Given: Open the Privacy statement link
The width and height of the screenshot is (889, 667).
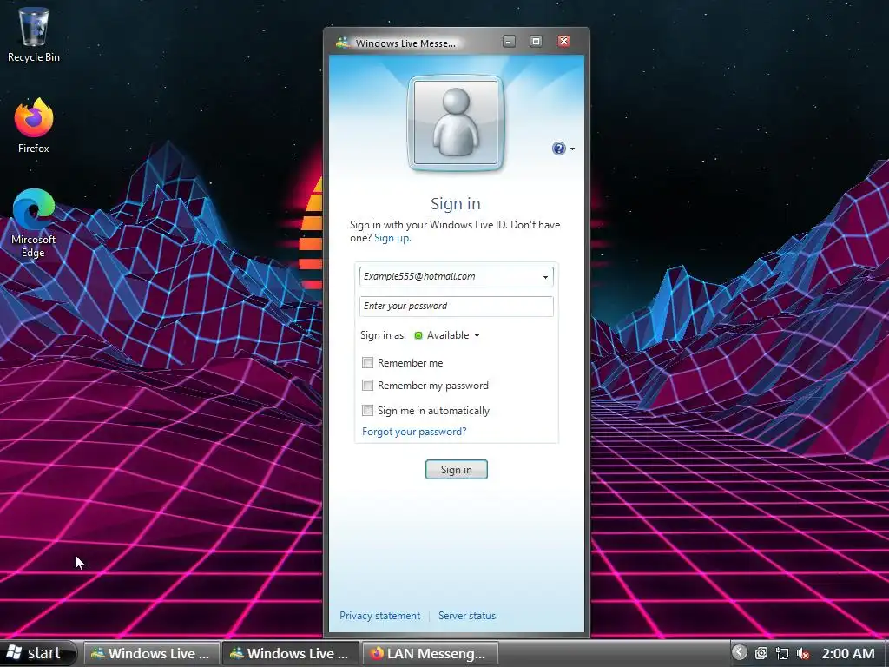Looking at the screenshot, I should coord(380,616).
